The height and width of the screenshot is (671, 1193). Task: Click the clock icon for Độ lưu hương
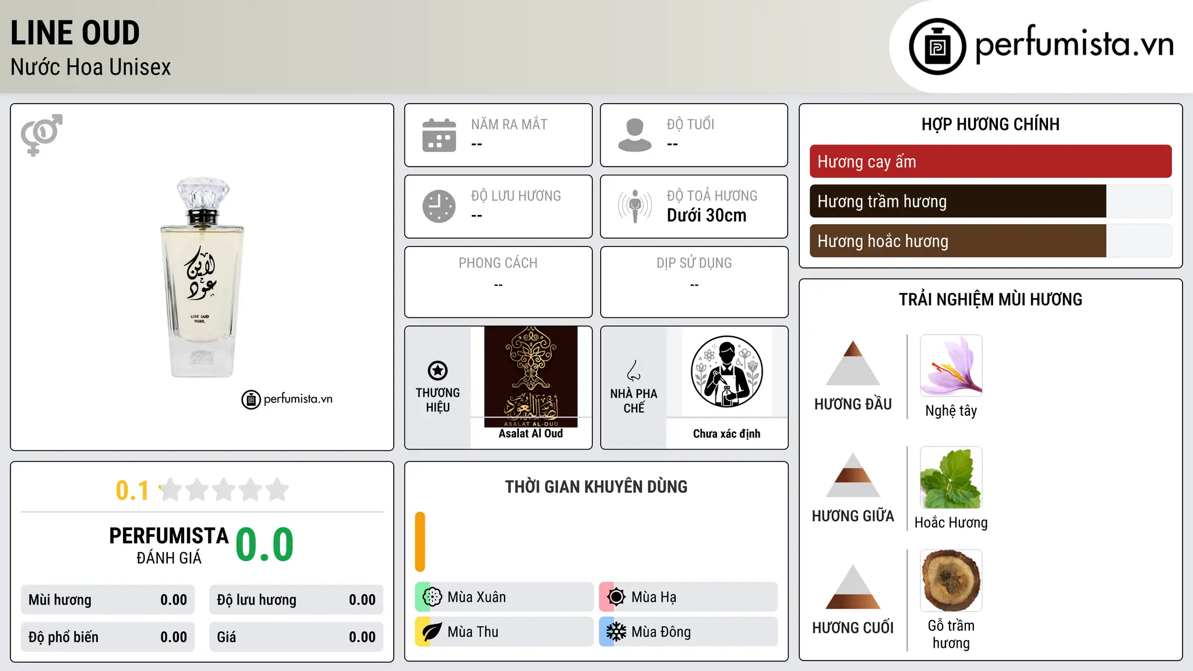[439, 206]
